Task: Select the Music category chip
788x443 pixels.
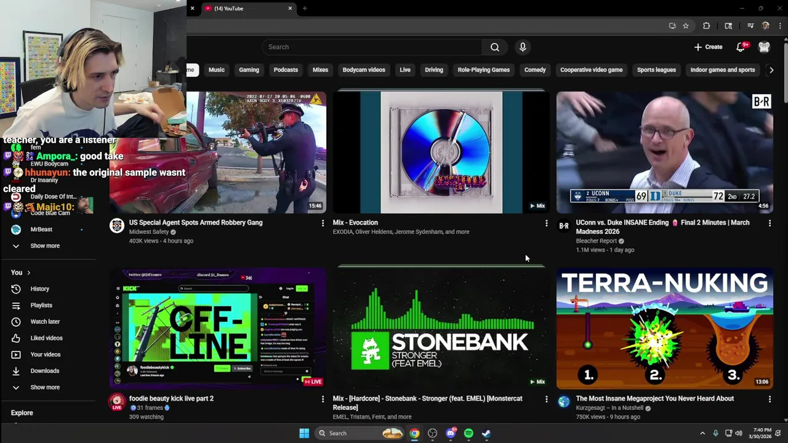Action: 217,70
